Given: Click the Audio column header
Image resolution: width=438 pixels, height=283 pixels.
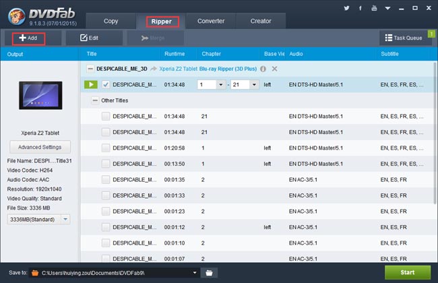Looking at the screenshot, I should click(296, 54).
